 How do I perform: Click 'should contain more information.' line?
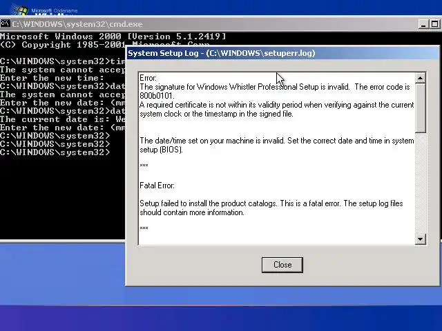(x=192, y=212)
